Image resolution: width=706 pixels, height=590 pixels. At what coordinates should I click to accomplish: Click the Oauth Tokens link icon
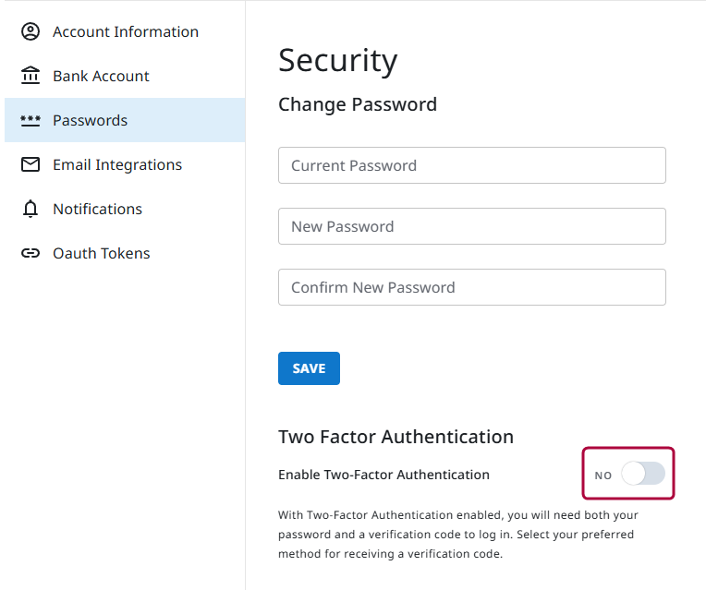(30, 253)
